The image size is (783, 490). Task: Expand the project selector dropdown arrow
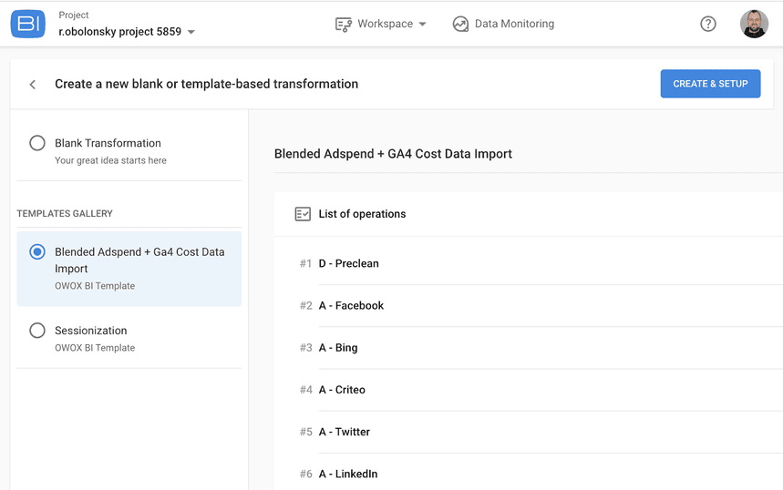click(x=191, y=33)
